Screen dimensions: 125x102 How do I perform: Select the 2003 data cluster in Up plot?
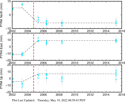22,85
